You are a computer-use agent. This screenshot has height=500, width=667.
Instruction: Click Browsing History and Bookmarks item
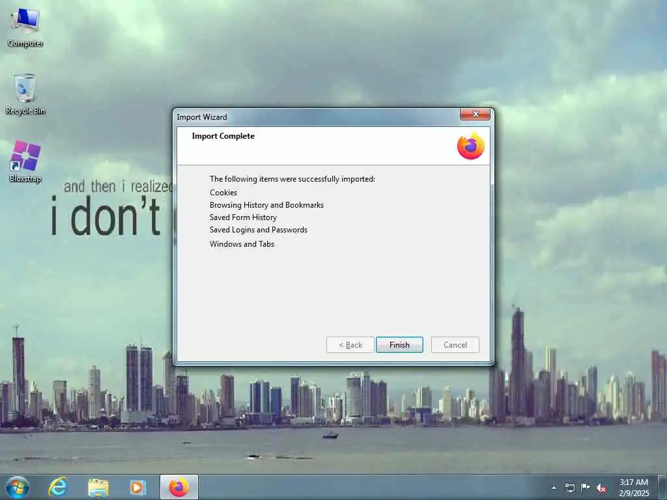pyautogui.click(x=266, y=205)
